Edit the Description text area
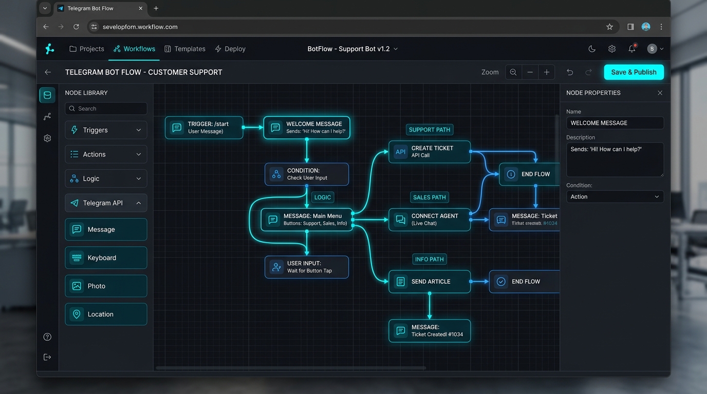The width and height of the screenshot is (707, 394). [615, 160]
